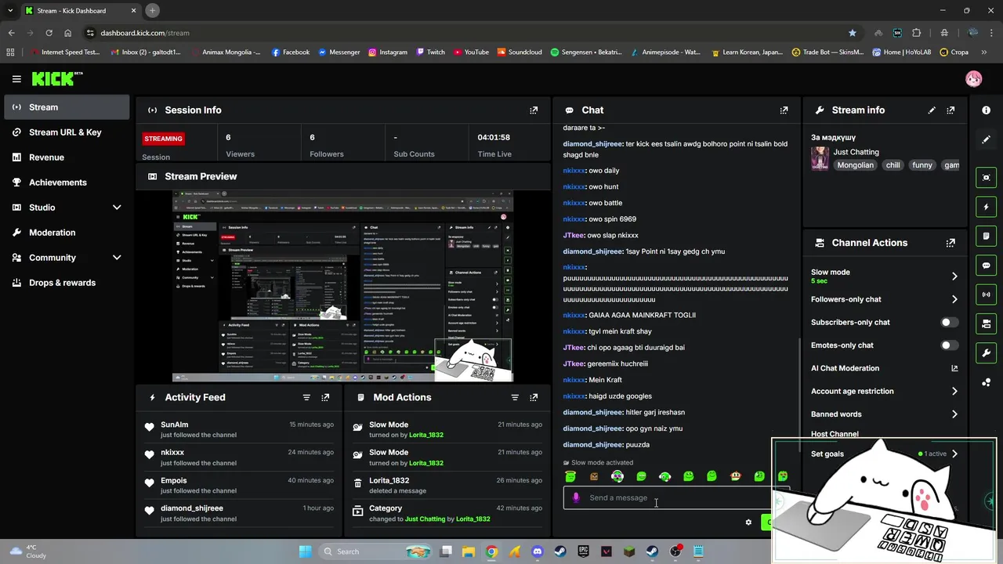Open Slow mode settings arrow
This screenshot has width=1003, height=564.
pyautogui.click(x=954, y=276)
